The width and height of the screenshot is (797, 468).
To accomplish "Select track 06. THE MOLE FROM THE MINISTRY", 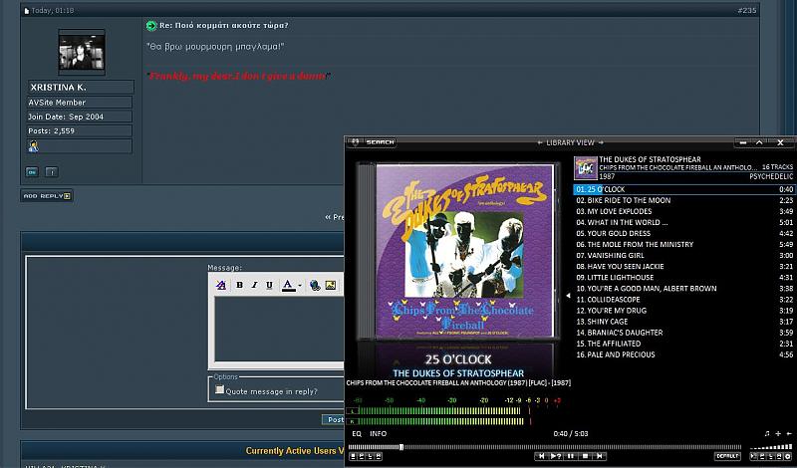I will pyautogui.click(x=684, y=244).
